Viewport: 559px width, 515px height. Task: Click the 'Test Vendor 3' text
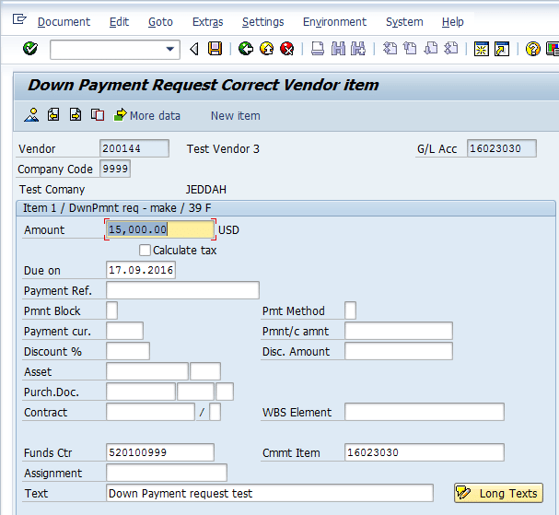pos(223,148)
